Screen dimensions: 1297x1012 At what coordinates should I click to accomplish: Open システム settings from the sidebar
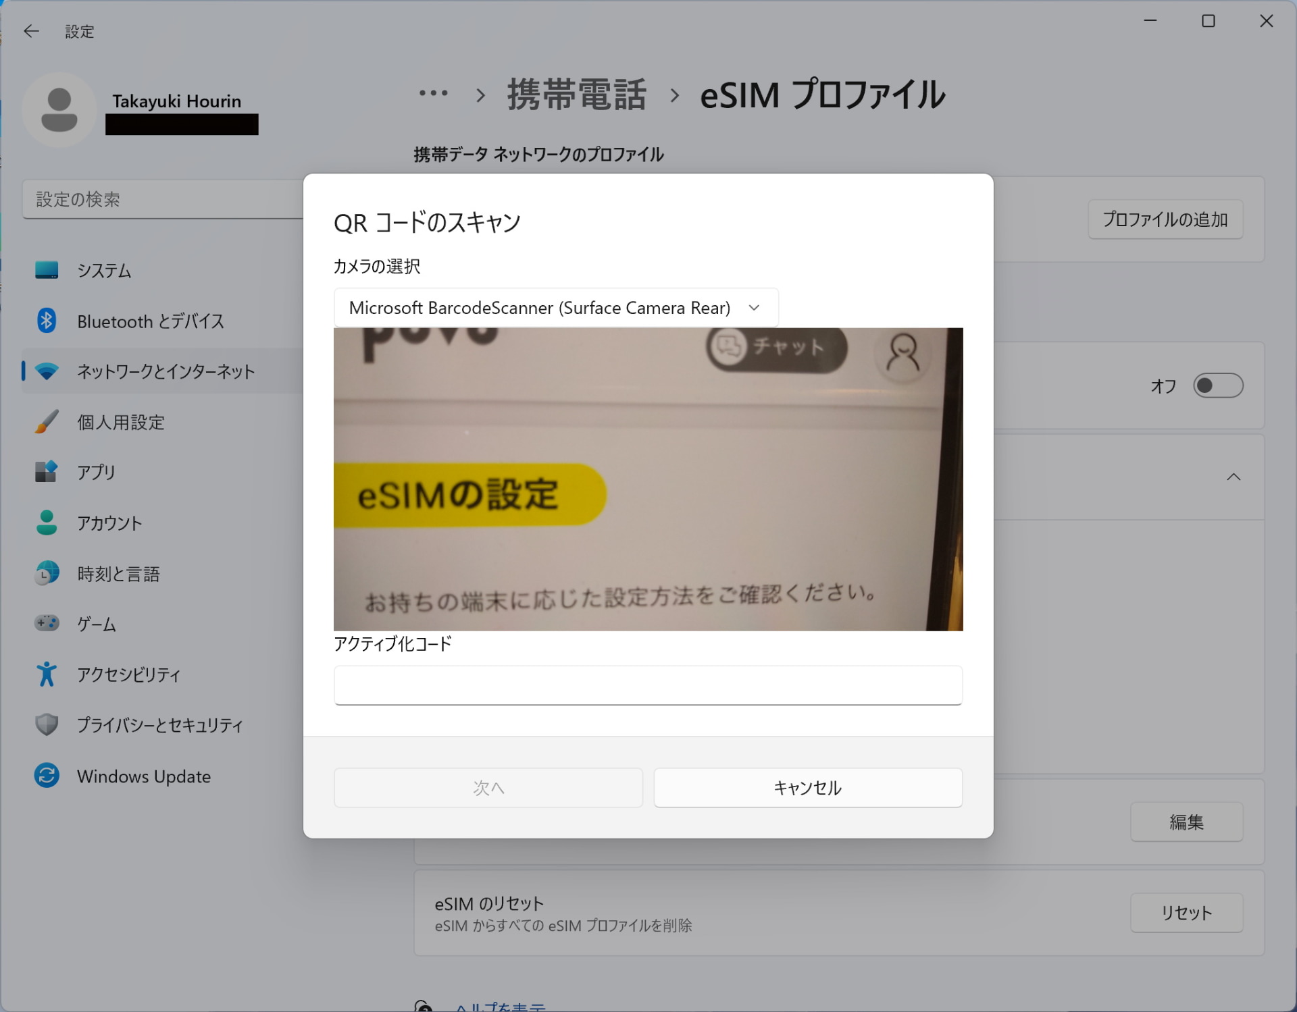click(x=103, y=270)
